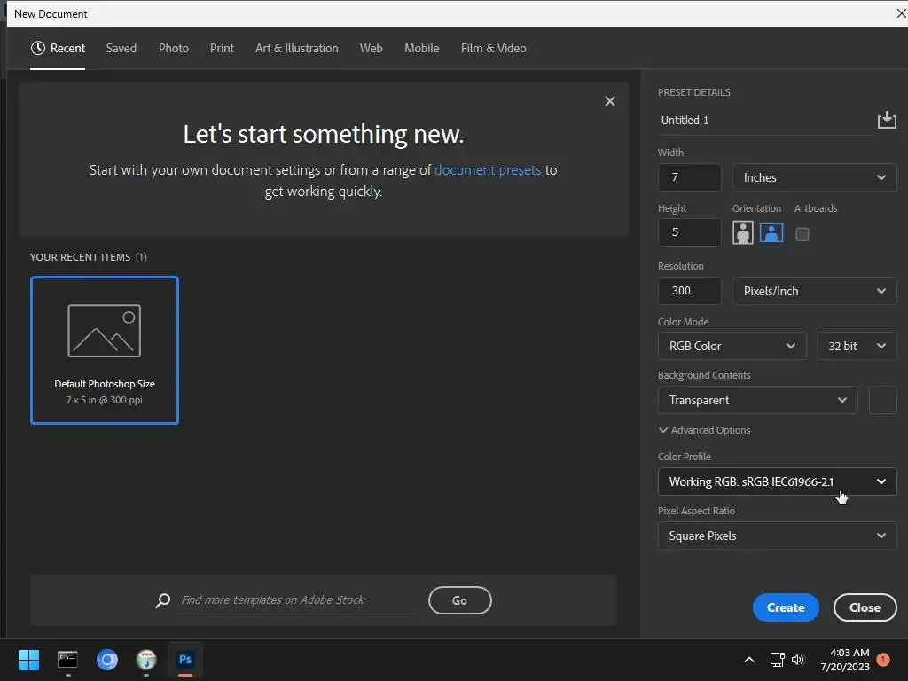This screenshot has height=681, width=908.
Task: Click the background color swatch
Action: tap(883, 400)
